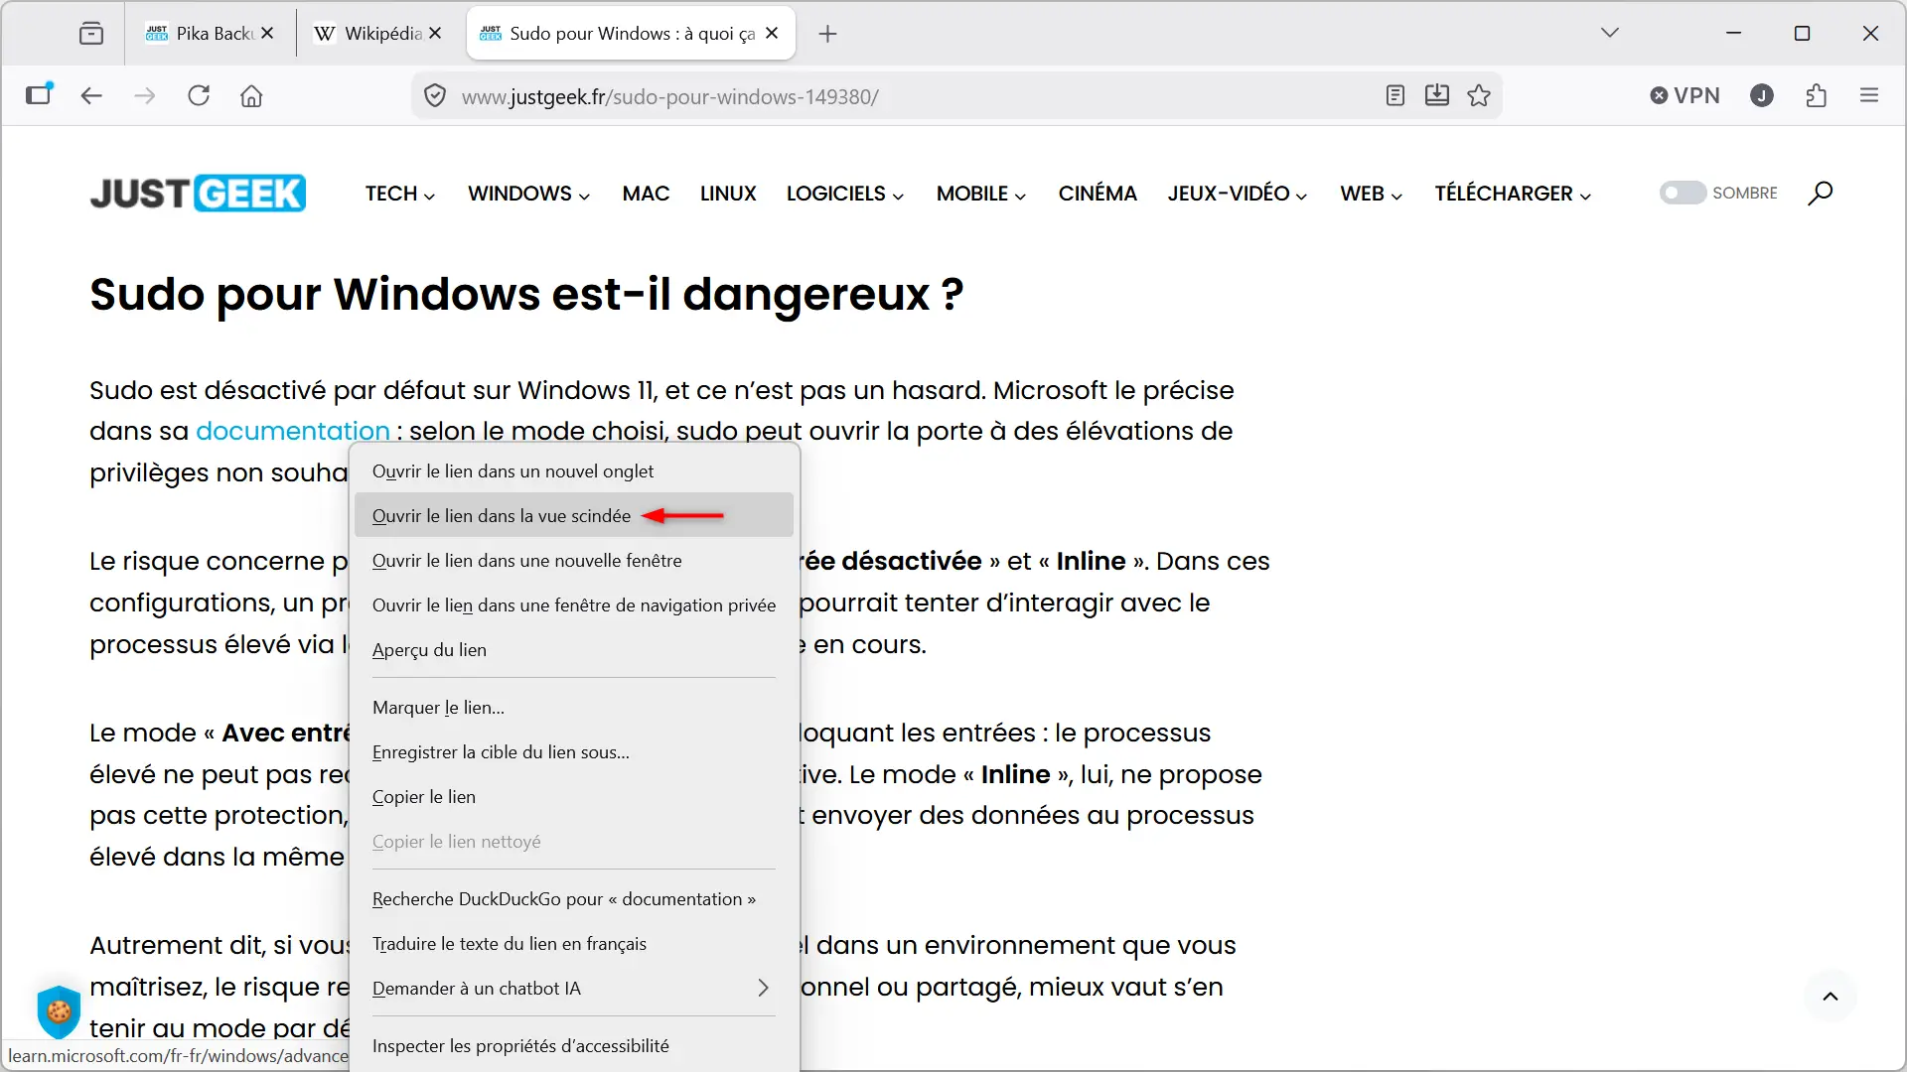Select Copier le lien

(573, 797)
